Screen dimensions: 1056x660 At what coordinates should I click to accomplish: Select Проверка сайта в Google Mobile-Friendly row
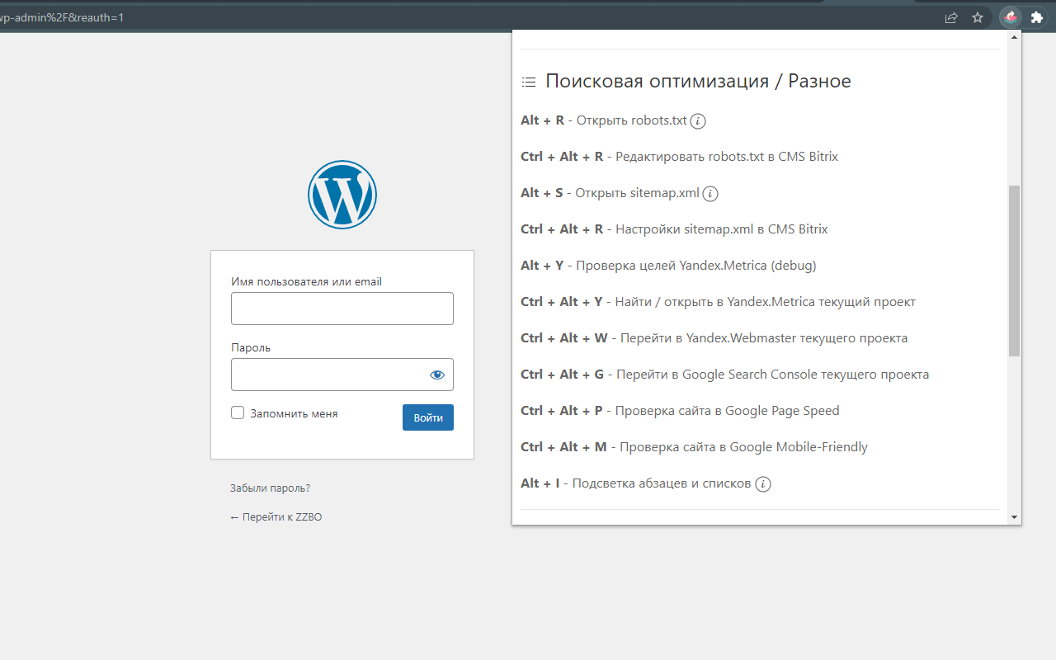tap(694, 447)
